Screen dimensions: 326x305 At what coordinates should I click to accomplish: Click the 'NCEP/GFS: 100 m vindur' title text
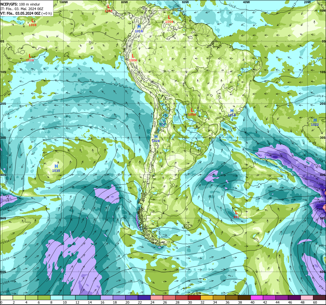20,4
